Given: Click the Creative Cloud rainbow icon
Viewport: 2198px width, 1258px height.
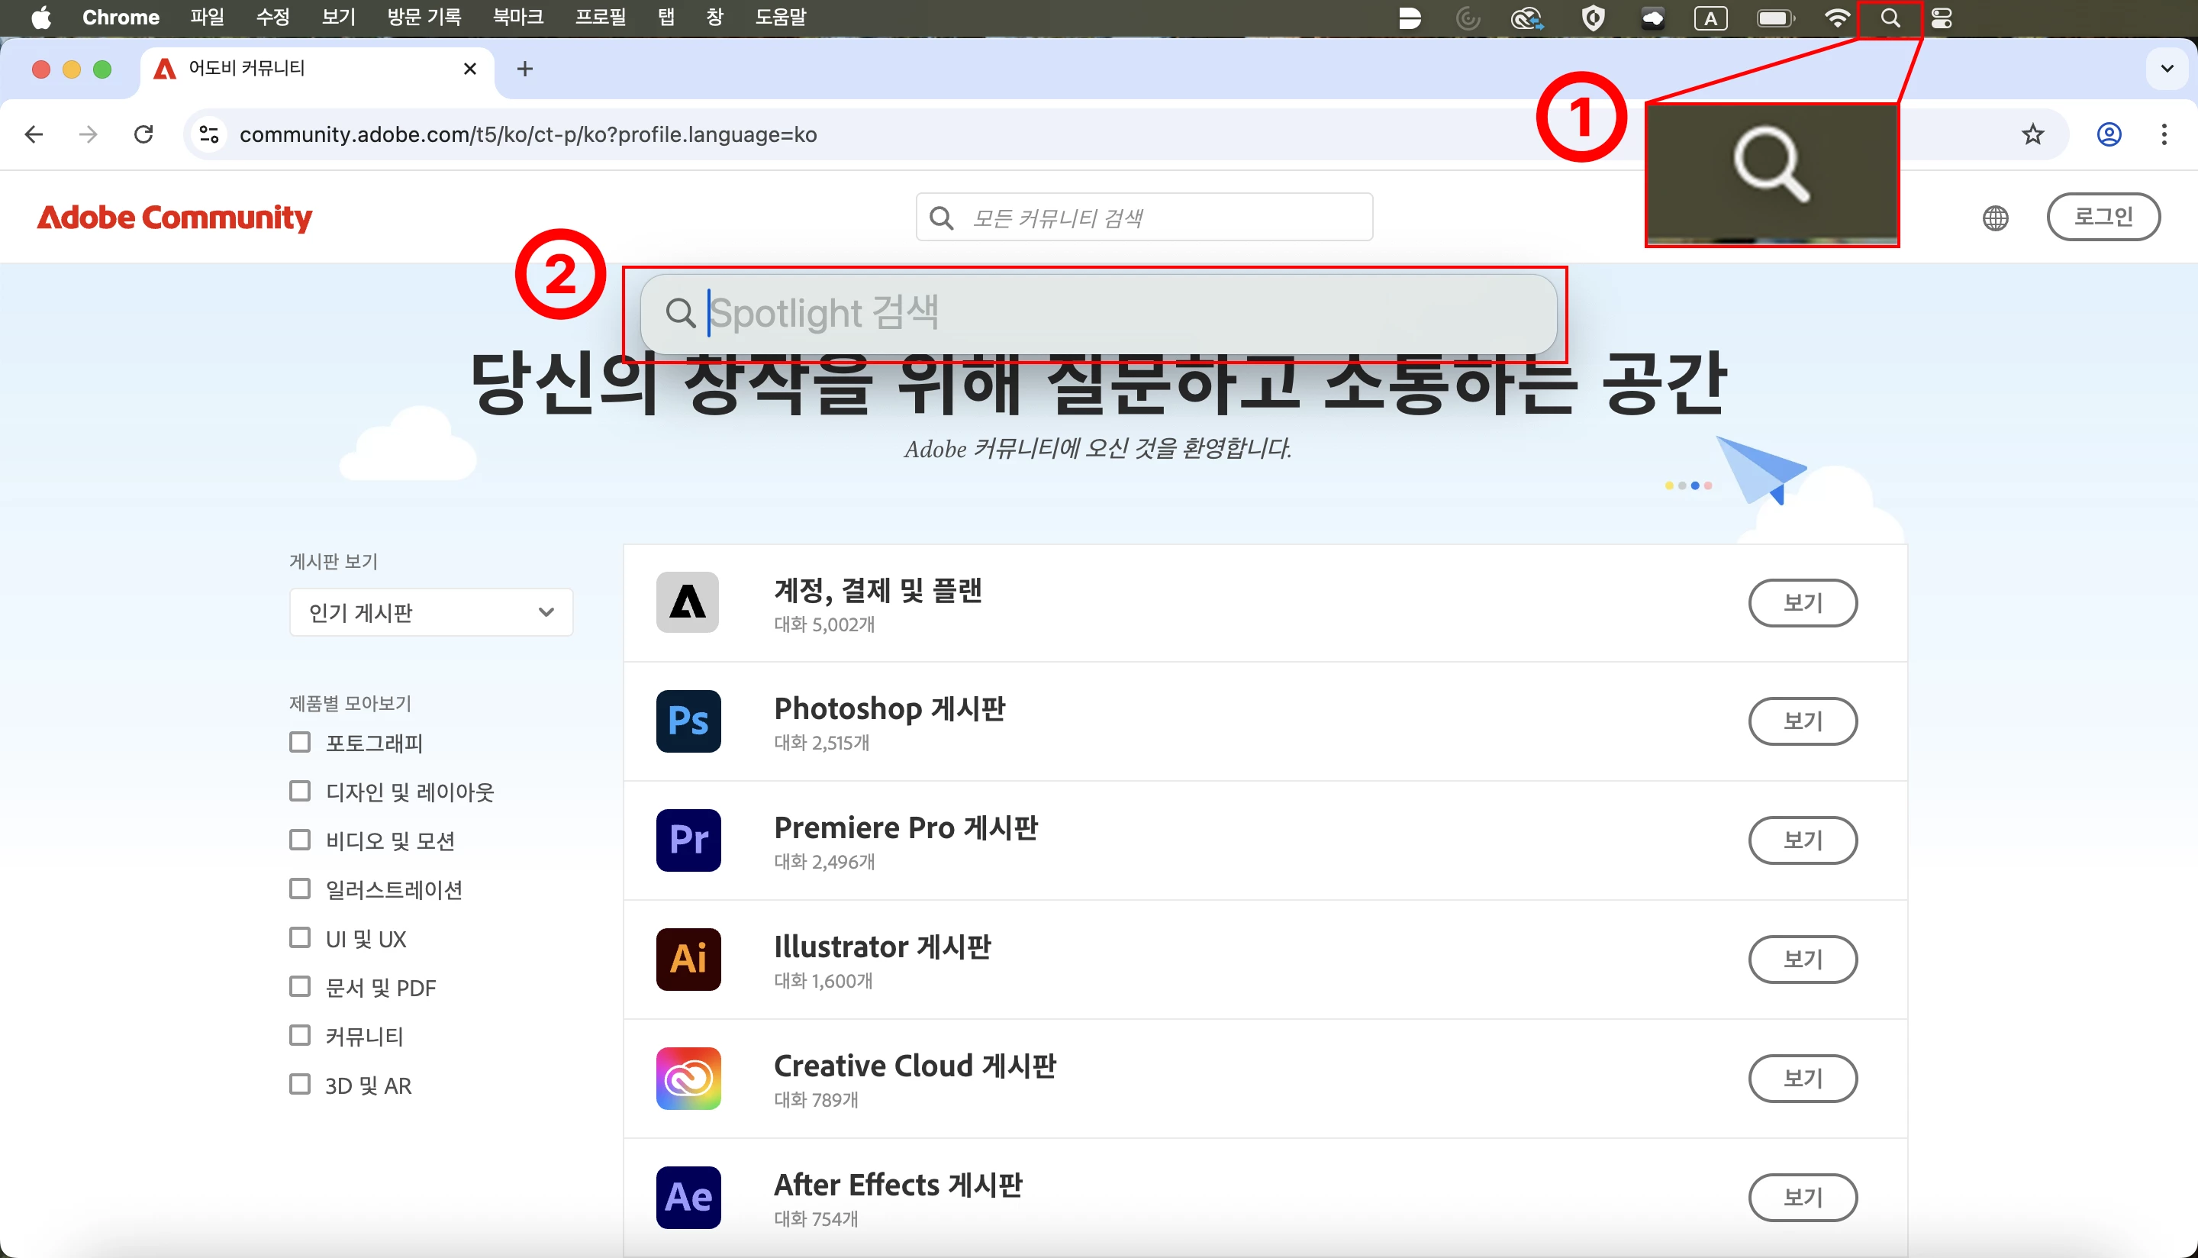Looking at the screenshot, I should coord(688,1079).
